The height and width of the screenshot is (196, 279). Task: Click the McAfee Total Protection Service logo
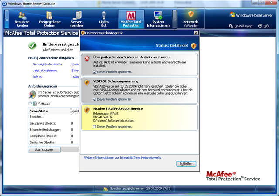click(233, 176)
